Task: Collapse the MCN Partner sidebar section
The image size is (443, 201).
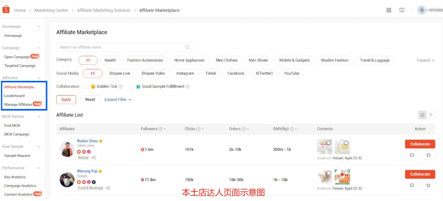Action: point(39,117)
